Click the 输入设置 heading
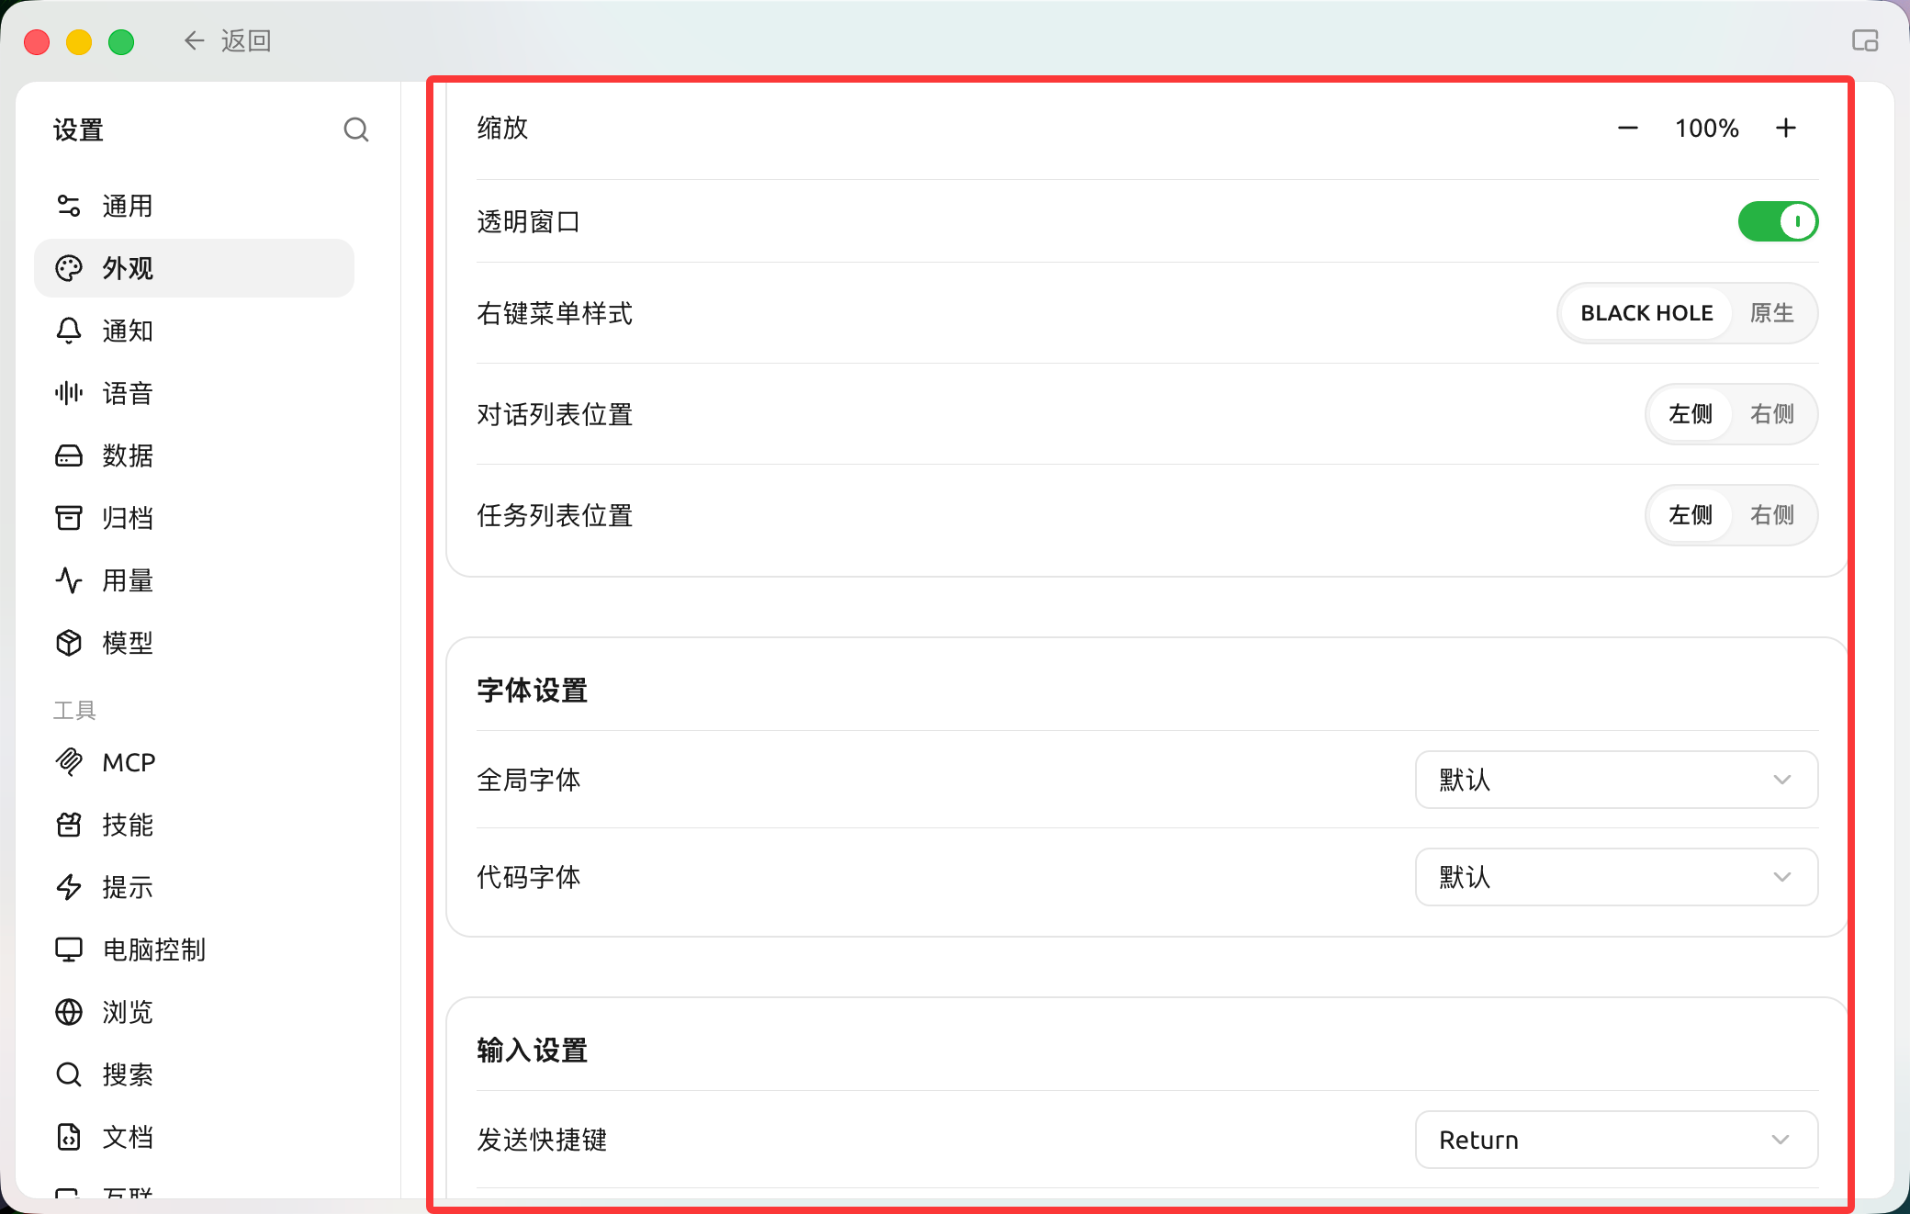The image size is (1910, 1214). [x=532, y=1050]
